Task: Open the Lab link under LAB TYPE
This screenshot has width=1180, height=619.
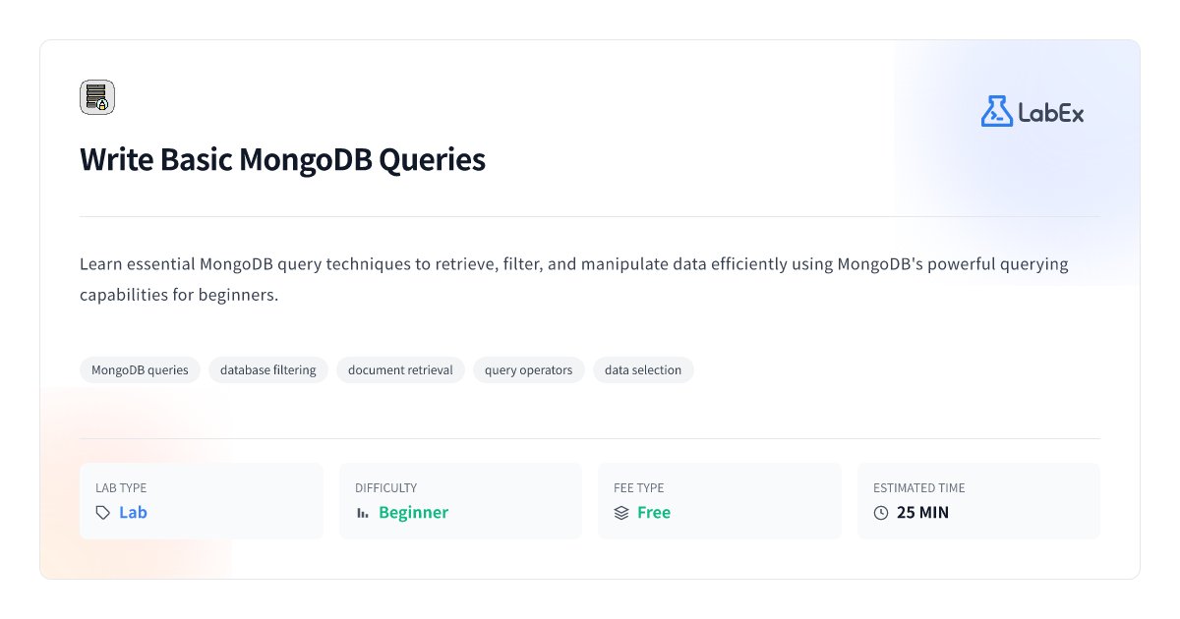Action: [134, 512]
